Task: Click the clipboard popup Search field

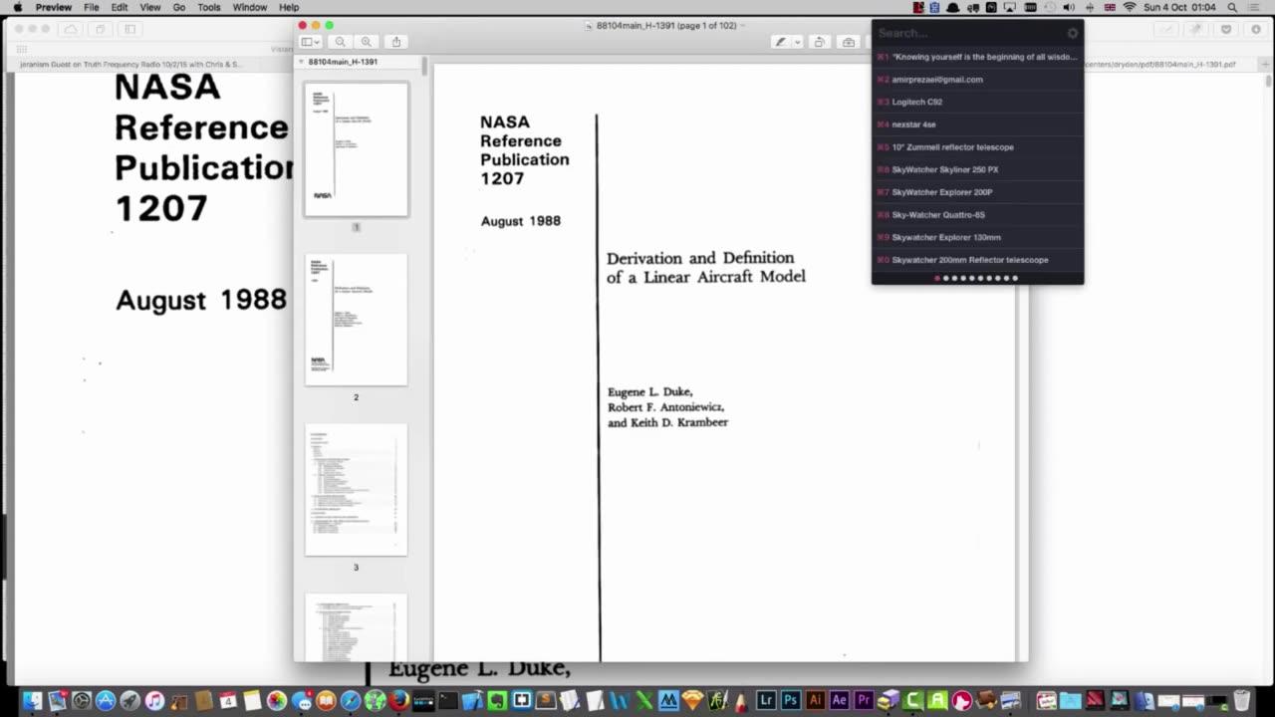Action: coord(966,33)
